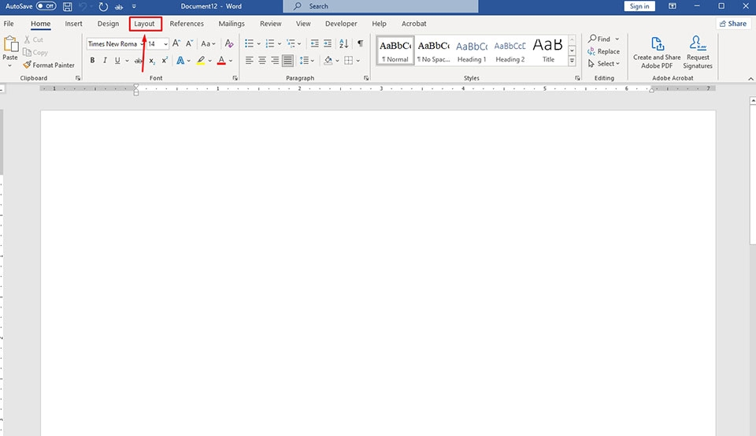
Task: Expand the Styles gallery More arrow
Action: point(572,61)
